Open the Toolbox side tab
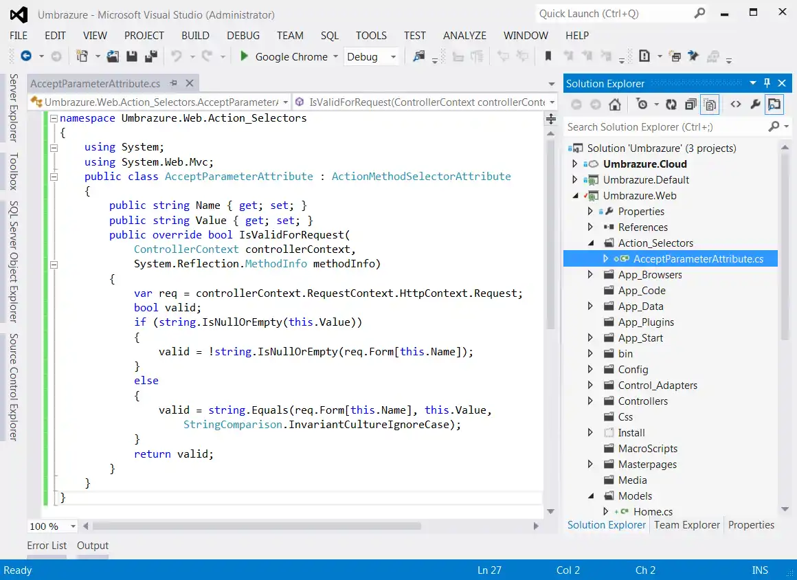The image size is (797, 580). 14,171
